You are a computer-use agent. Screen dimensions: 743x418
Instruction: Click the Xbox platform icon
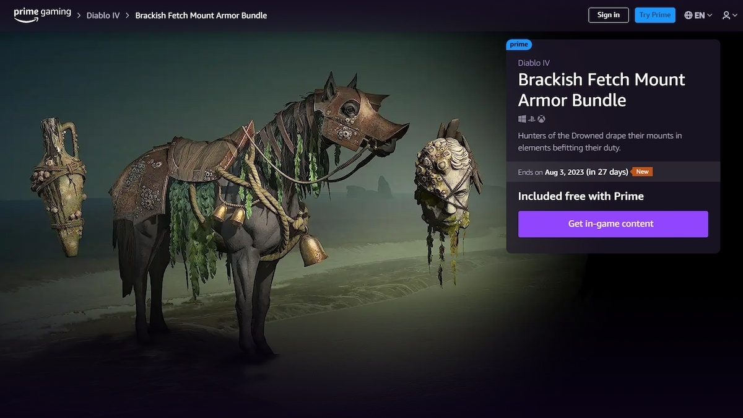point(541,119)
